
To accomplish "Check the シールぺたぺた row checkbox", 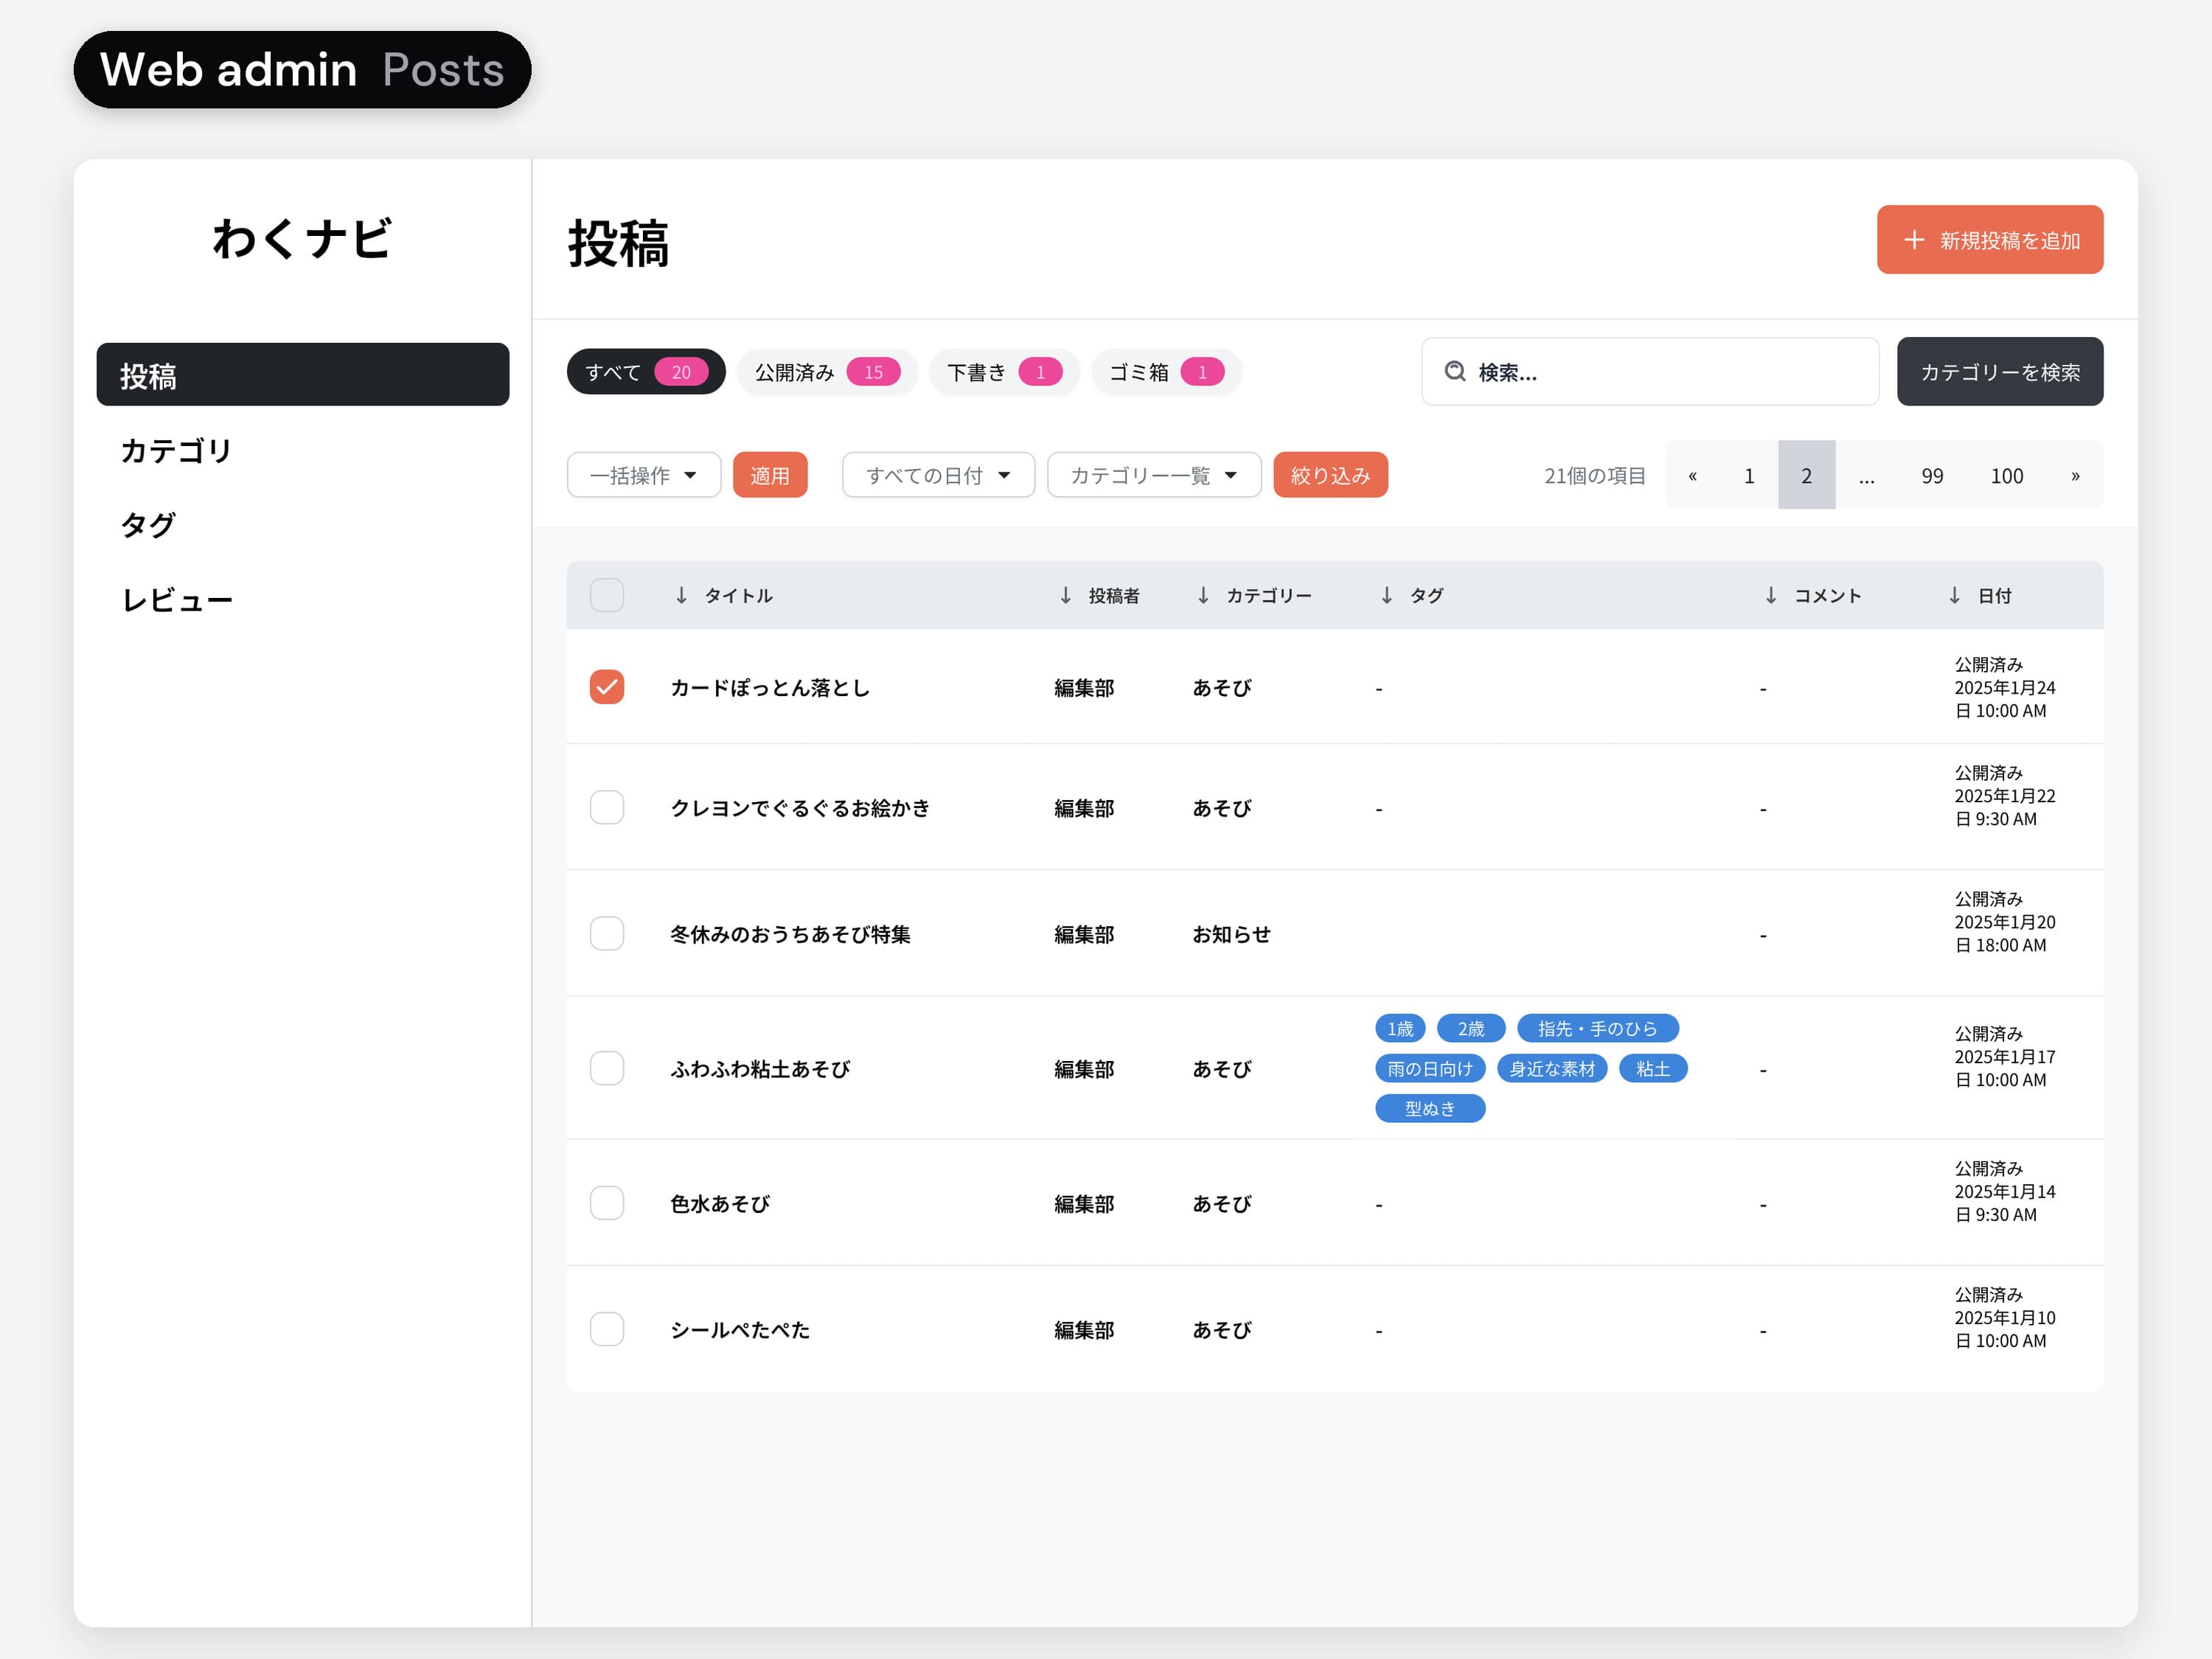I will pyautogui.click(x=607, y=1329).
